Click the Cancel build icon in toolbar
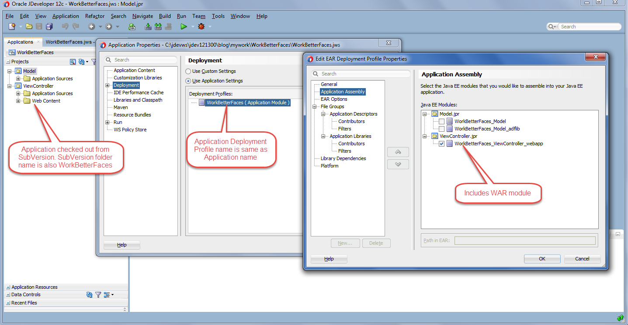628x325 pixels. click(x=169, y=27)
